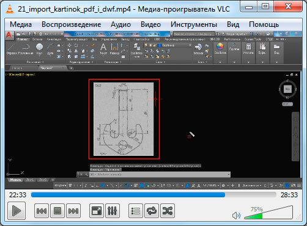Toggle random shuffle playback
The height and width of the screenshot is (226, 307).
click(x=168, y=211)
